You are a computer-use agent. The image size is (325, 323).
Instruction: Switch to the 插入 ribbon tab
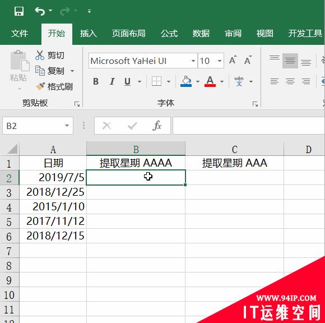click(89, 34)
